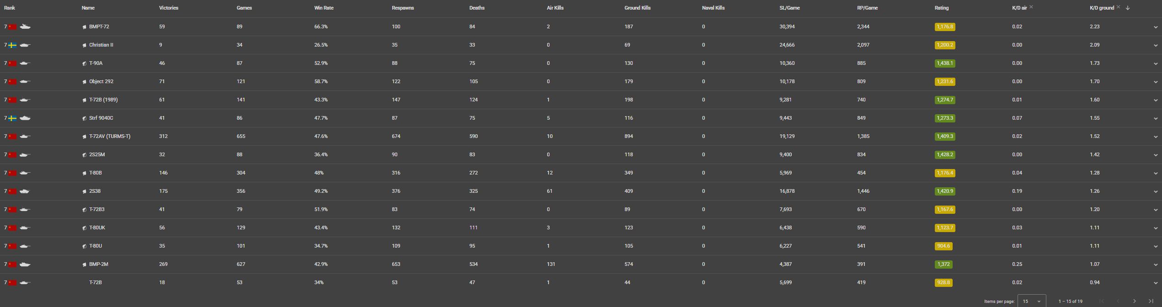Open the Items per page dropdown
The image size is (1162, 307).
point(1032,301)
